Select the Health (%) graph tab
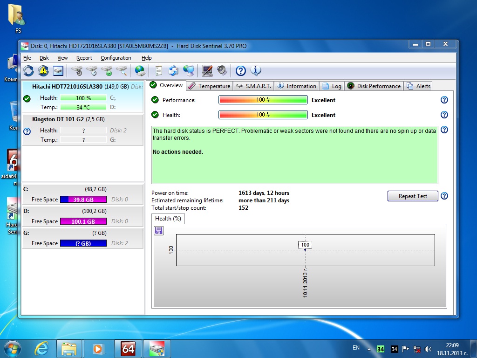The height and width of the screenshot is (358, 477). pyautogui.click(x=168, y=219)
